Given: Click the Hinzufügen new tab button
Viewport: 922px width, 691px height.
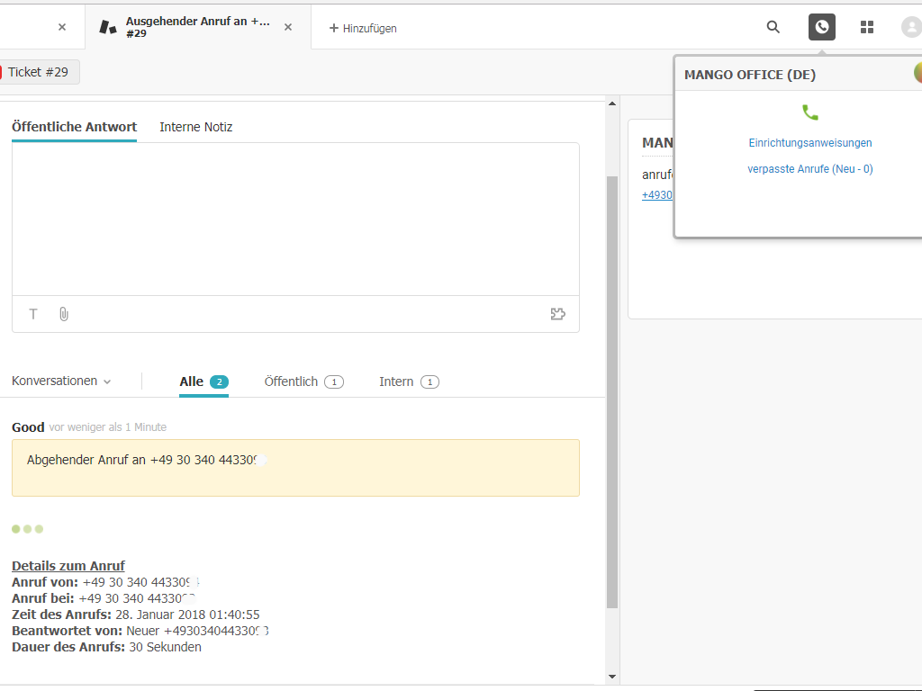Looking at the screenshot, I should (x=363, y=28).
